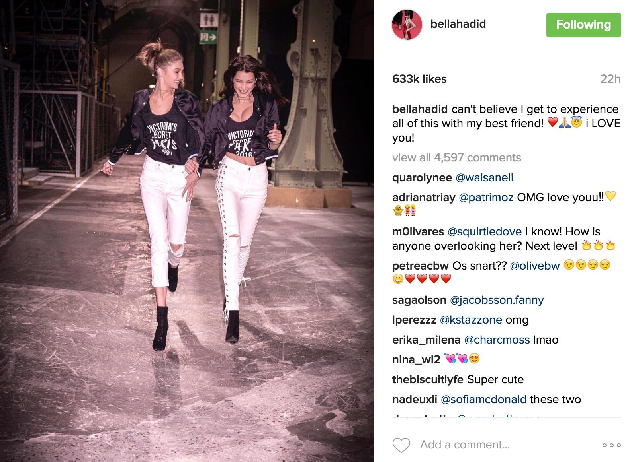Visit adrianatriay commenter profile
630x462 pixels.
click(424, 197)
